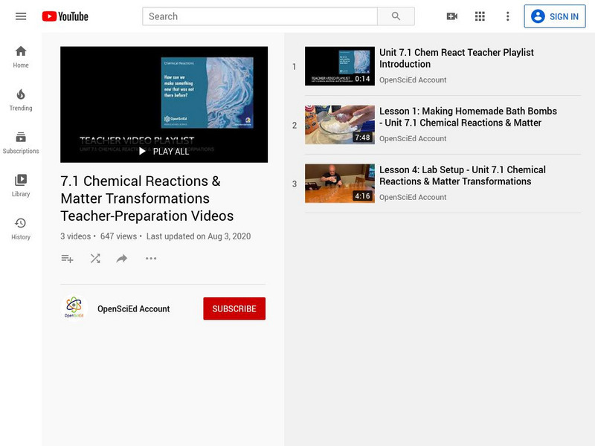The width and height of the screenshot is (595, 446).
Task: Subscribe to OpenSciEd Account
Action: [x=234, y=308]
